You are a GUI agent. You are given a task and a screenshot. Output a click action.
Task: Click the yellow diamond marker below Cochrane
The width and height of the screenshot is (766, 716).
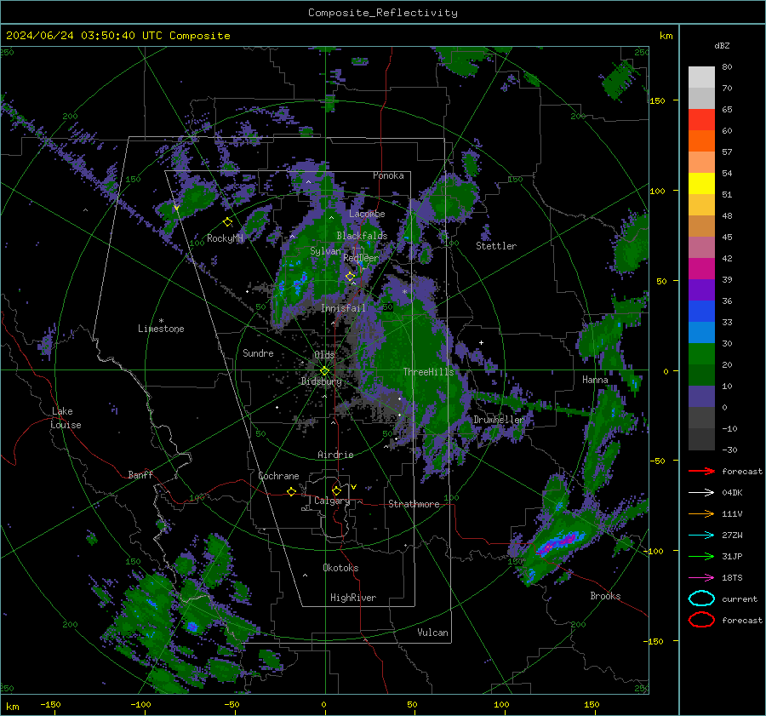pos(291,491)
